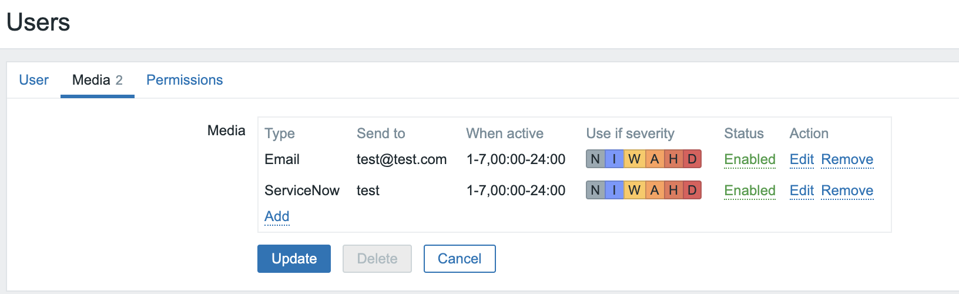Toggle Enabled status for Email media
The image size is (959, 294).
coord(750,159)
